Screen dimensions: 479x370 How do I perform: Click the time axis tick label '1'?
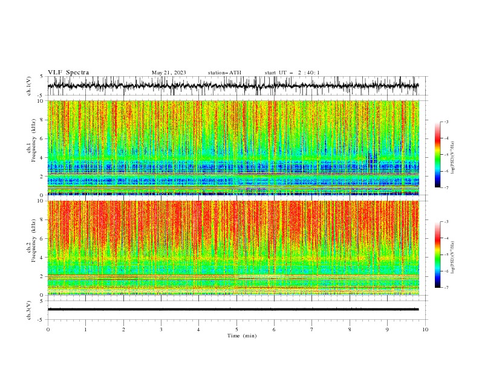85,329
